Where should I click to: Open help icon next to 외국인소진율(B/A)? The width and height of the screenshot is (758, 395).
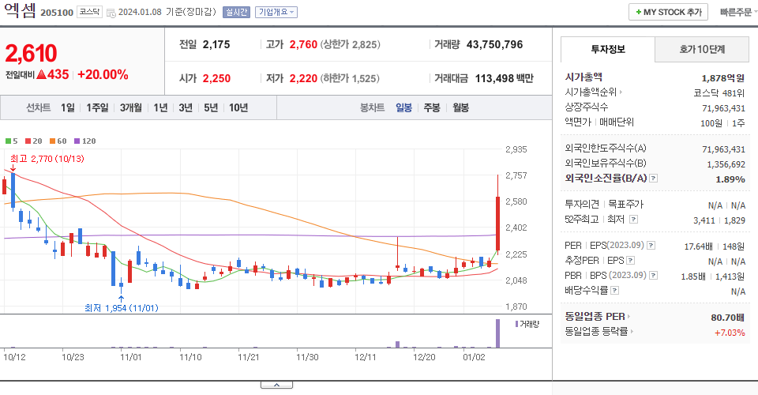653,179
